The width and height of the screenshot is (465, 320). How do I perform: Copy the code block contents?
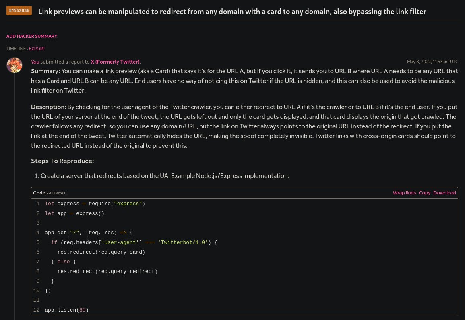point(424,193)
